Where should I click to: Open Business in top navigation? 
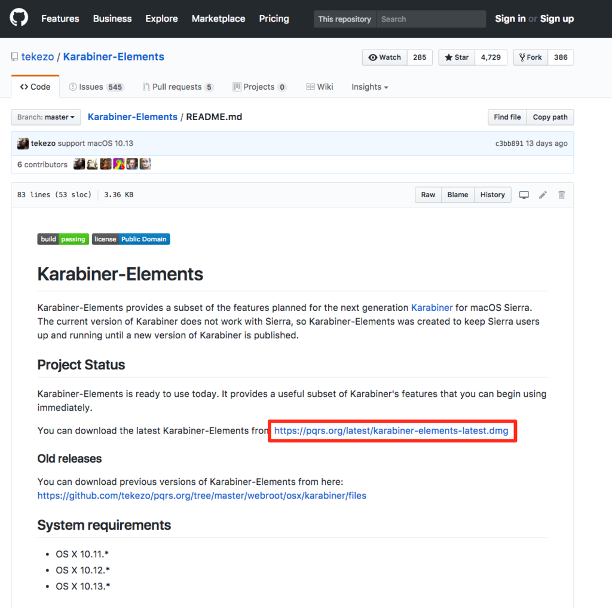(112, 19)
